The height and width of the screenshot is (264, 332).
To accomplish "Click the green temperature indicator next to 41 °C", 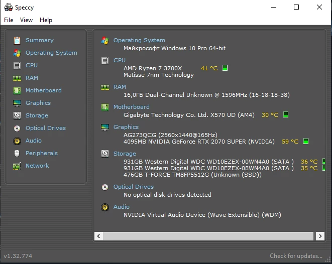I will (225, 68).
